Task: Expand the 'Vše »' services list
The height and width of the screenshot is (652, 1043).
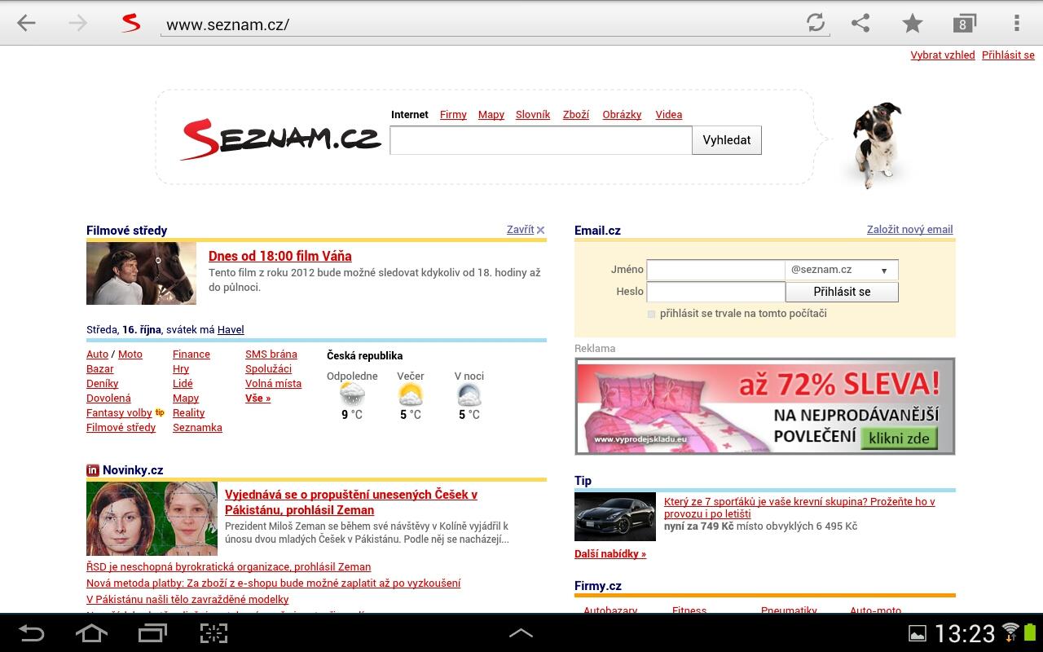Action: [x=257, y=399]
